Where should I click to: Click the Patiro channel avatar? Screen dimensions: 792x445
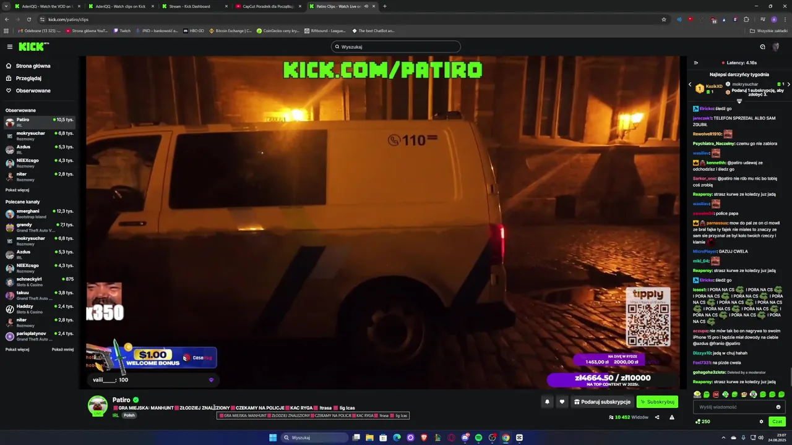pos(97,405)
